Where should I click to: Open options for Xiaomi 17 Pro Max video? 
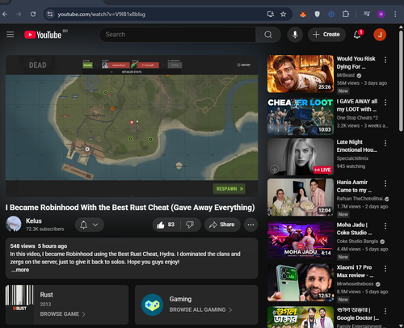[x=385, y=268]
